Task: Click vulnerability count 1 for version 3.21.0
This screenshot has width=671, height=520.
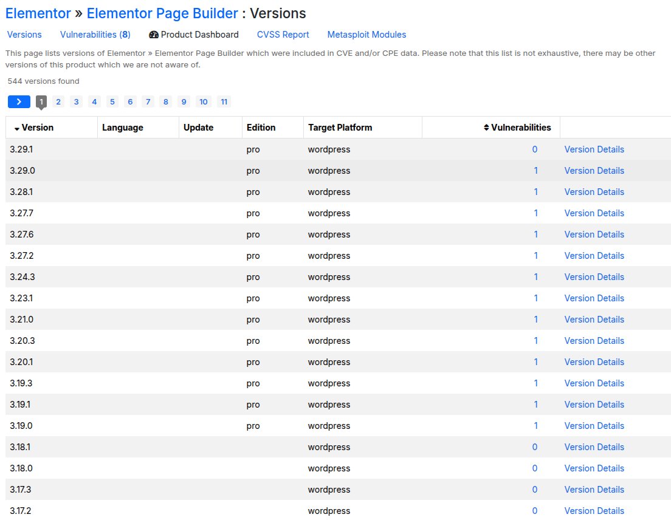Action: point(535,320)
